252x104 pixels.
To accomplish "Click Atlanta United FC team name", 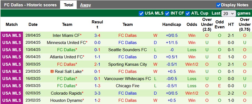I will coord(66,57).
